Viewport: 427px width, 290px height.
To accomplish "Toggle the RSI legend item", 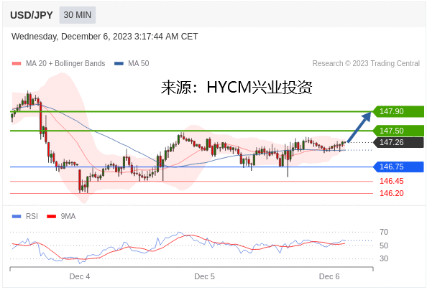I will 25,216.
